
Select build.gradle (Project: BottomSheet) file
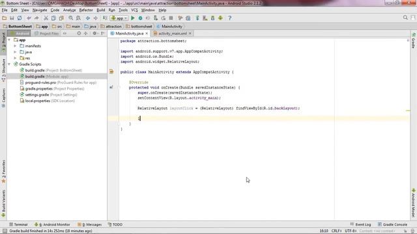coord(51,70)
